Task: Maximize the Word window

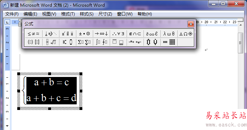Action: [x=223, y=4]
